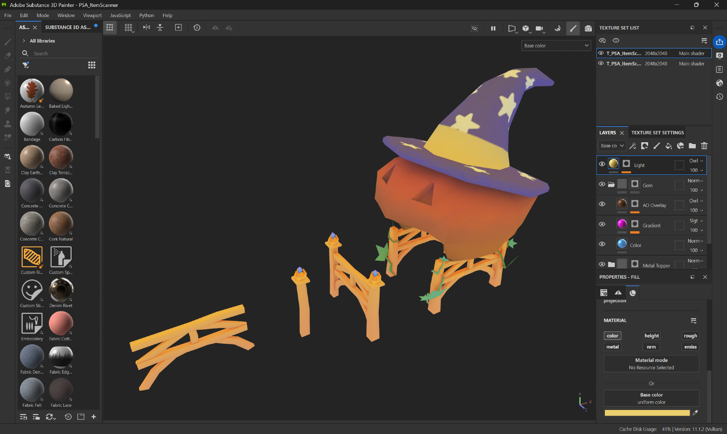The image size is (727, 434).
Task: Switch to Texture Set Settings tab
Action: (657, 133)
